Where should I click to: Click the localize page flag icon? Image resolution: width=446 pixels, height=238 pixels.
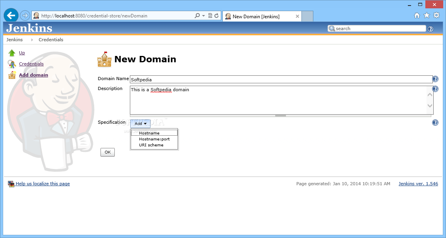[x=11, y=184]
